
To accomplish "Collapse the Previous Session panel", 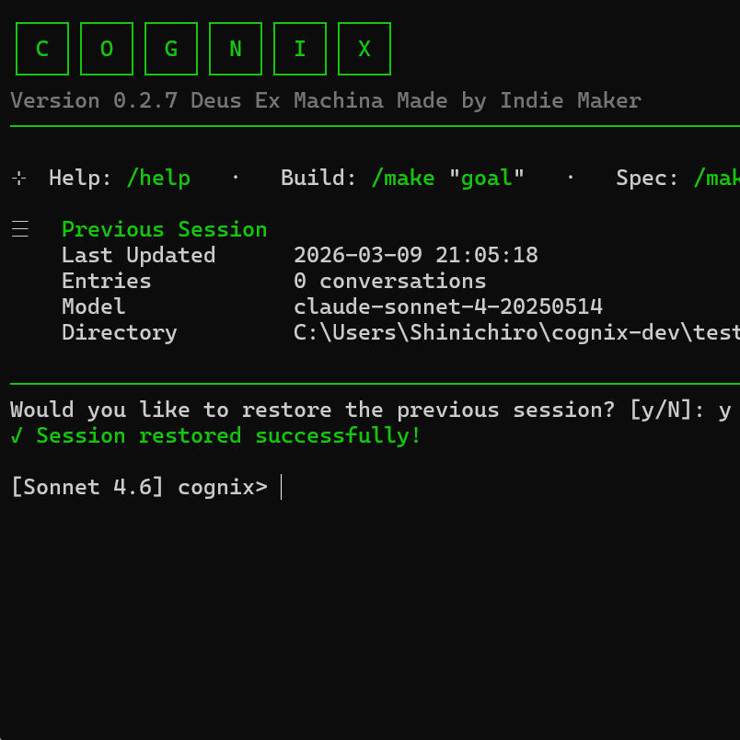I will (x=164, y=228).
